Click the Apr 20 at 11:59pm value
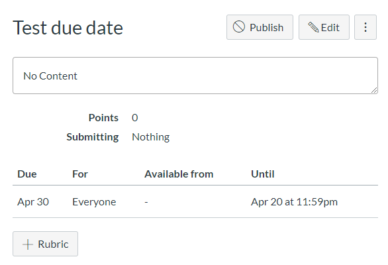Viewport: 388px width, 265px height. point(294,202)
